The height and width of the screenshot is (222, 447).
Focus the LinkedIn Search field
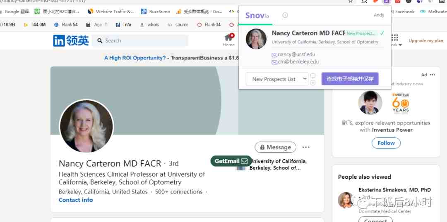(x=140, y=41)
